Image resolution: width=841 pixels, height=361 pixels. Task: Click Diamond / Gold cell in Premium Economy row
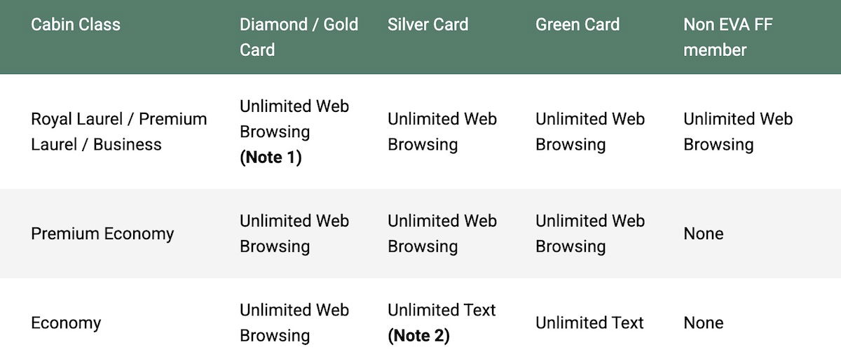point(294,234)
